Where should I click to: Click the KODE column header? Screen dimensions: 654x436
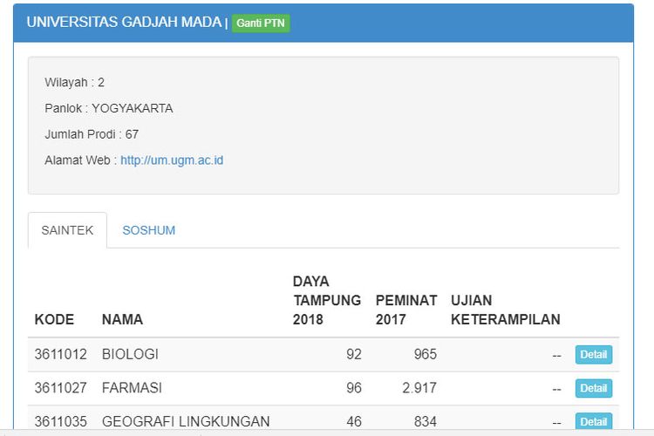[x=54, y=319]
